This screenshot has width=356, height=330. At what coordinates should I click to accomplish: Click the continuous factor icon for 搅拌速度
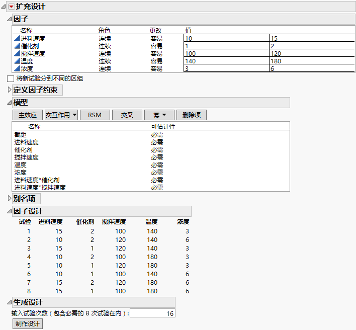pos(17,54)
